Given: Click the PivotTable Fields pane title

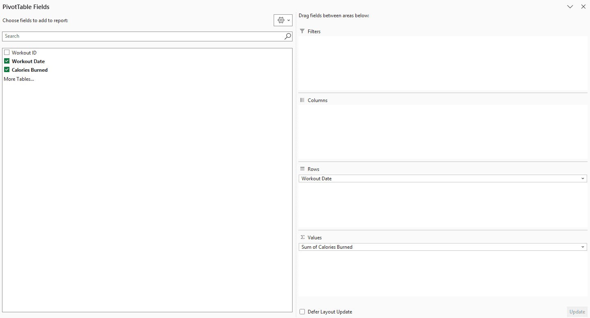Looking at the screenshot, I should 26,7.
